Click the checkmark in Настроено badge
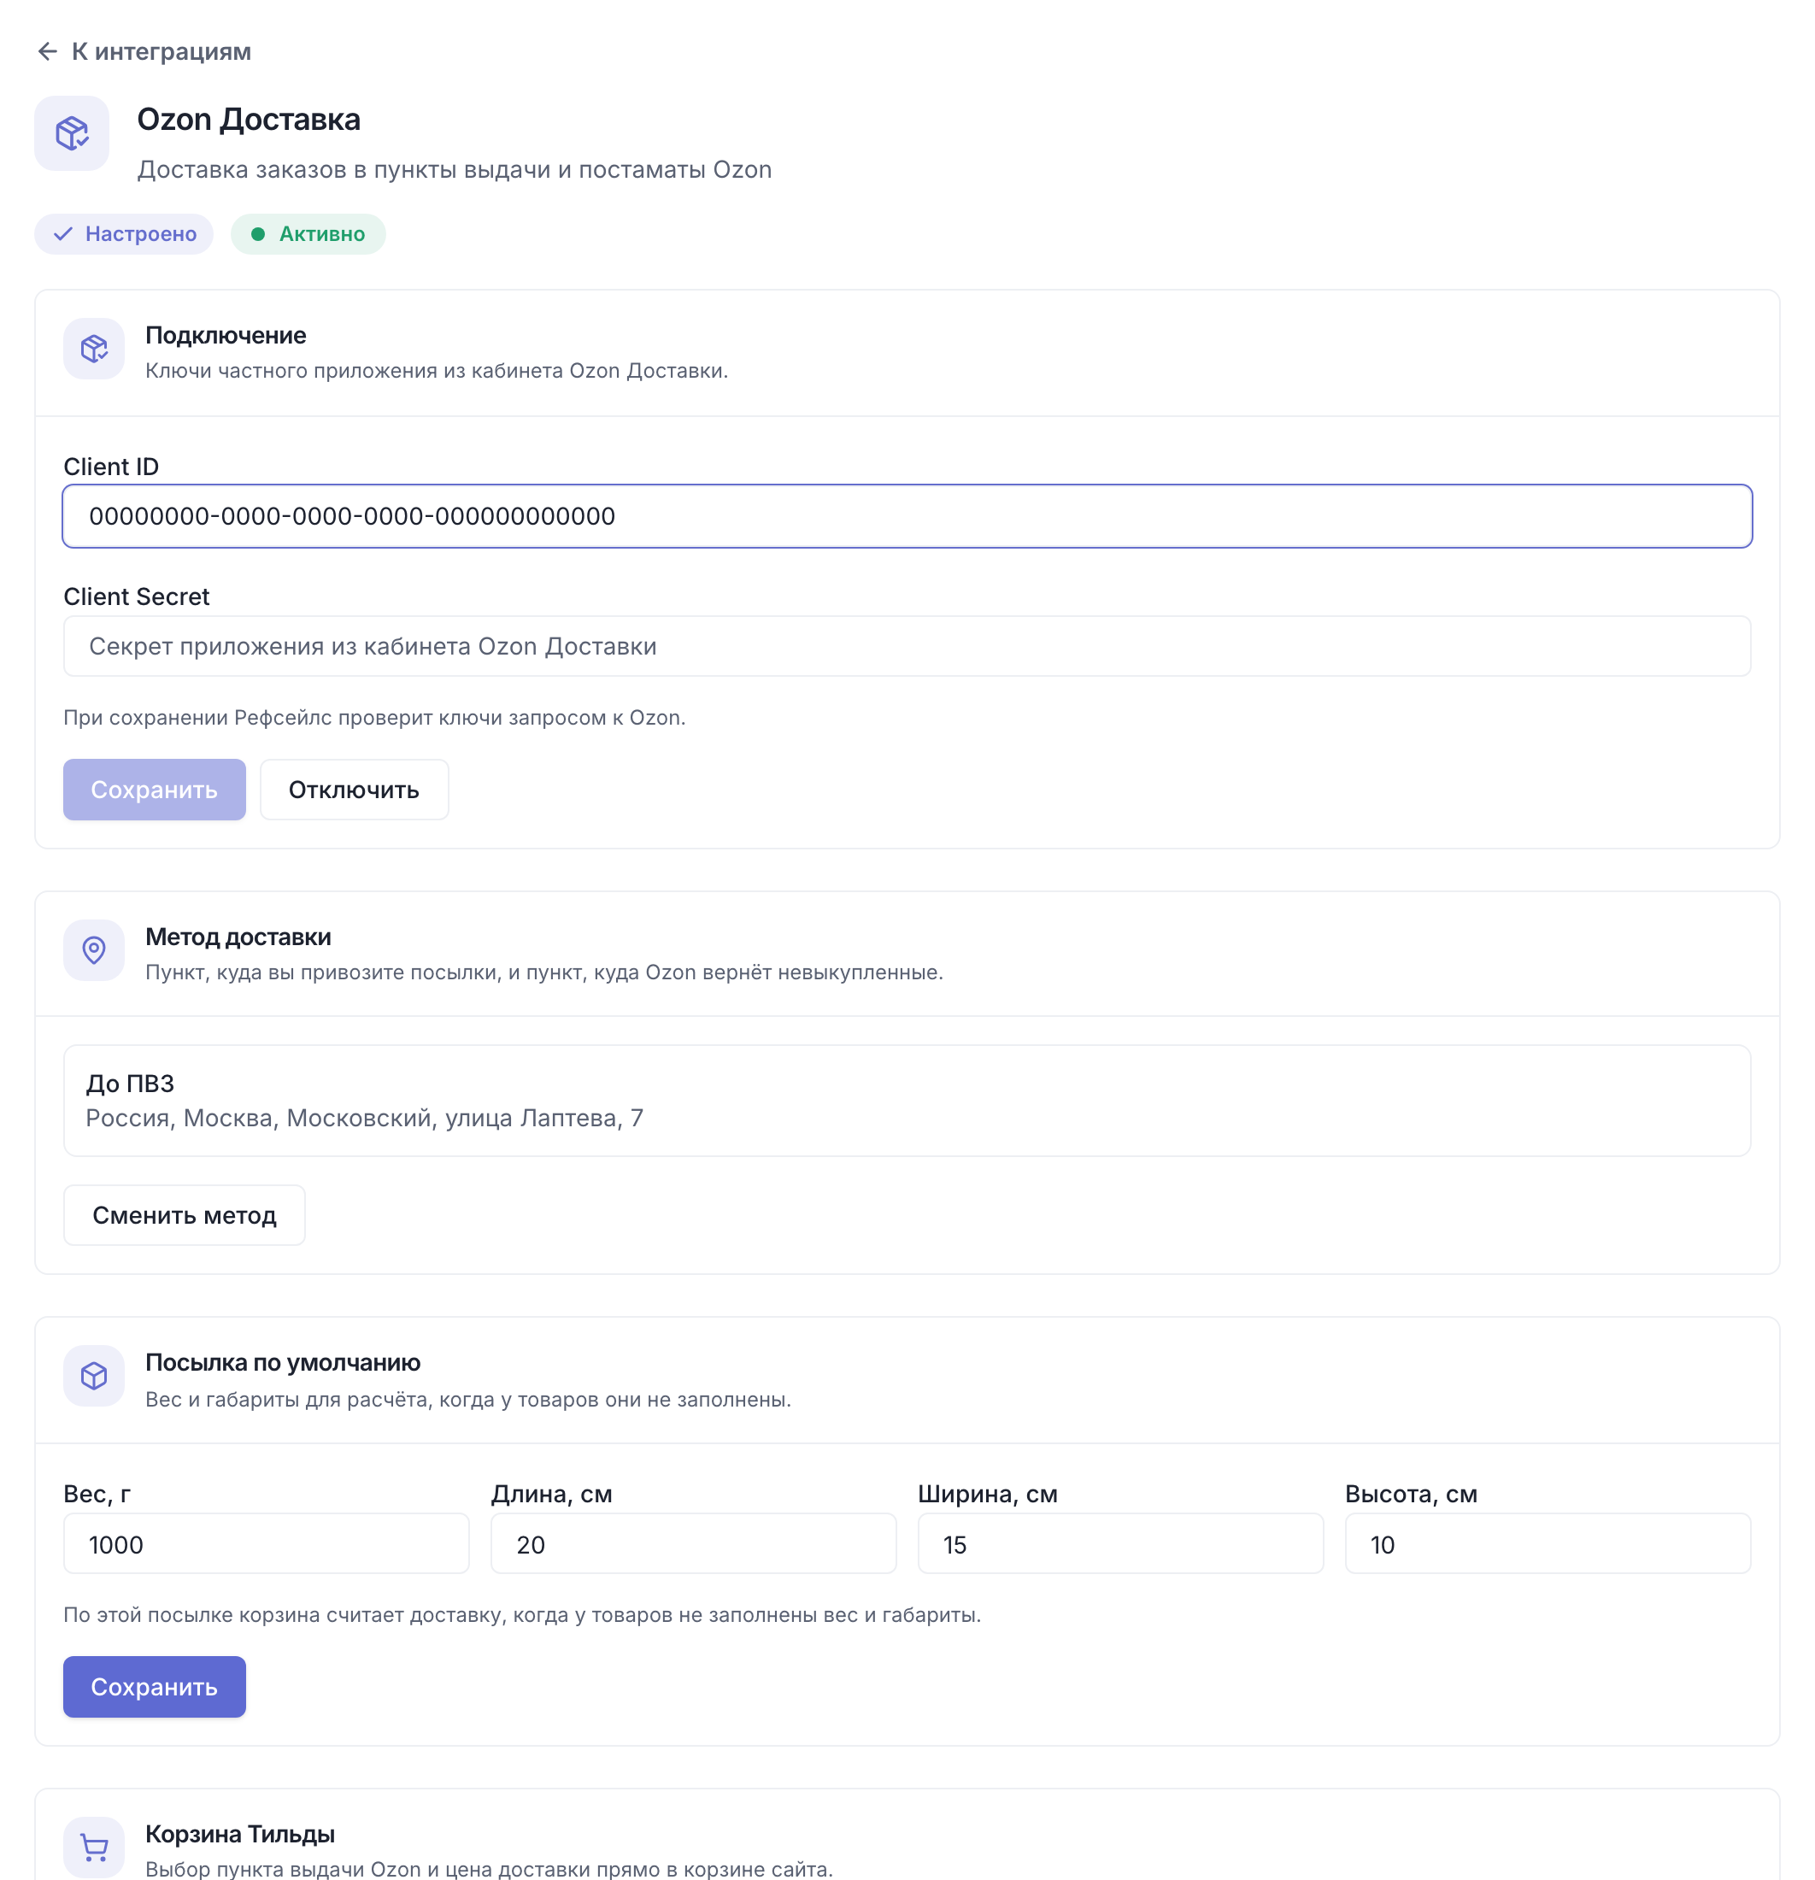The image size is (1815, 1880). point(63,235)
